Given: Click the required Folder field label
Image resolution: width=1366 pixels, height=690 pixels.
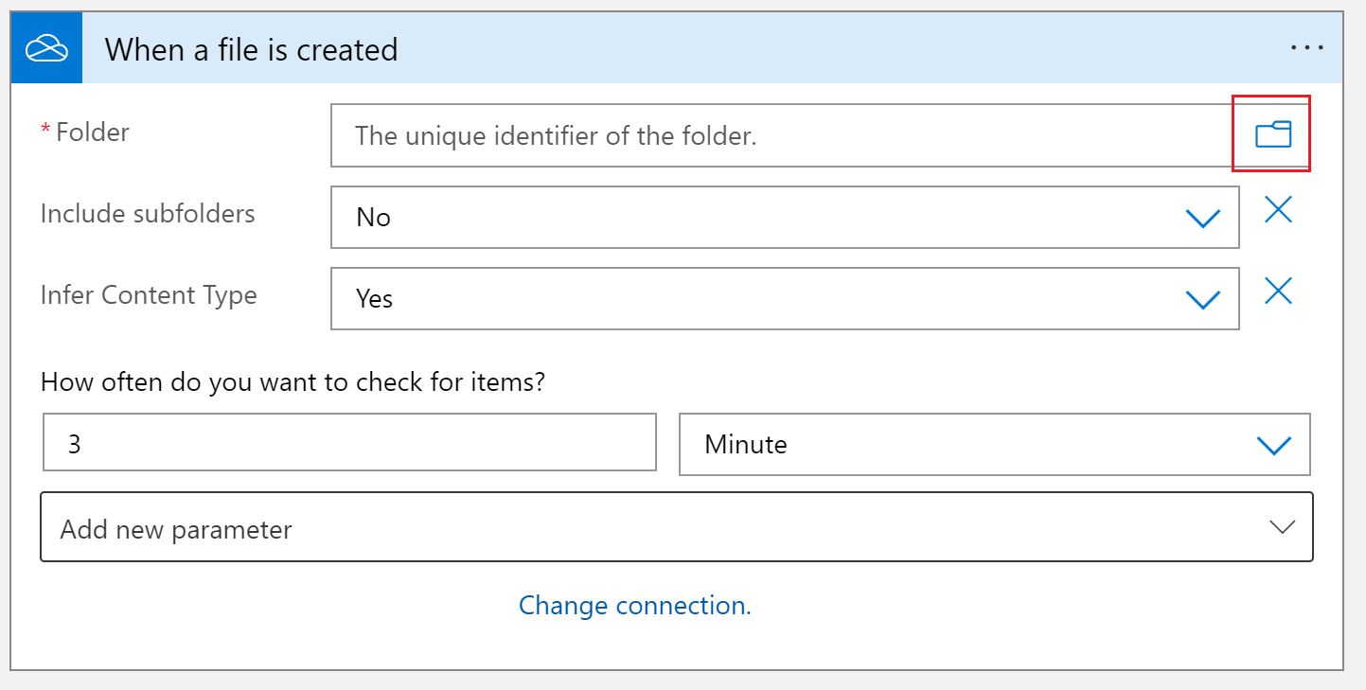Looking at the screenshot, I should click(85, 133).
